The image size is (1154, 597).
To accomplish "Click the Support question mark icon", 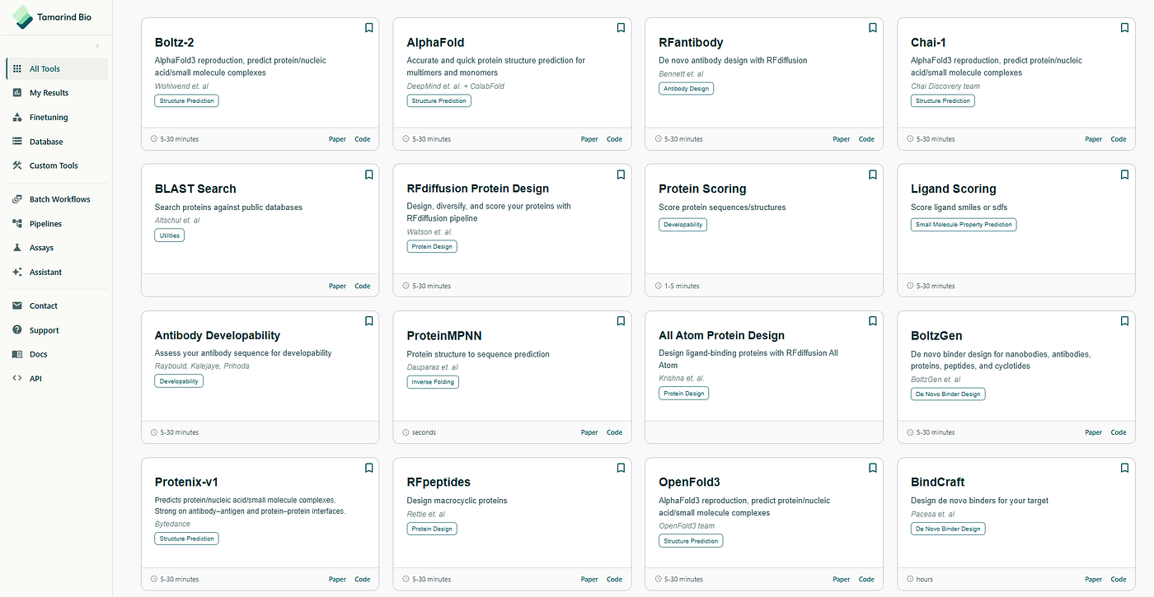I will (17, 330).
